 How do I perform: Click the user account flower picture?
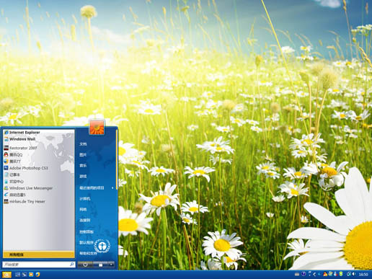[x=97, y=127]
